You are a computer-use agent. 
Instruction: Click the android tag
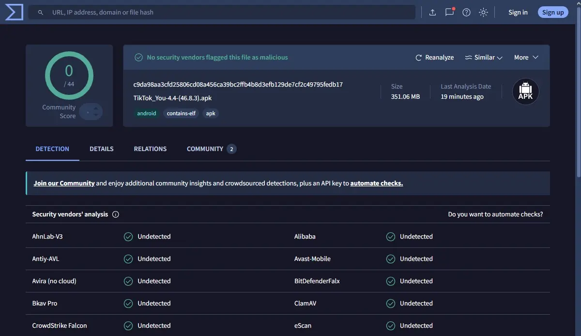pos(147,113)
